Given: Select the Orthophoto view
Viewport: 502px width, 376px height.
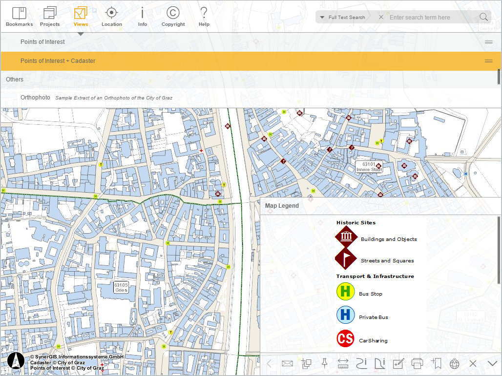Looking at the screenshot, I should pyautogui.click(x=35, y=98).
